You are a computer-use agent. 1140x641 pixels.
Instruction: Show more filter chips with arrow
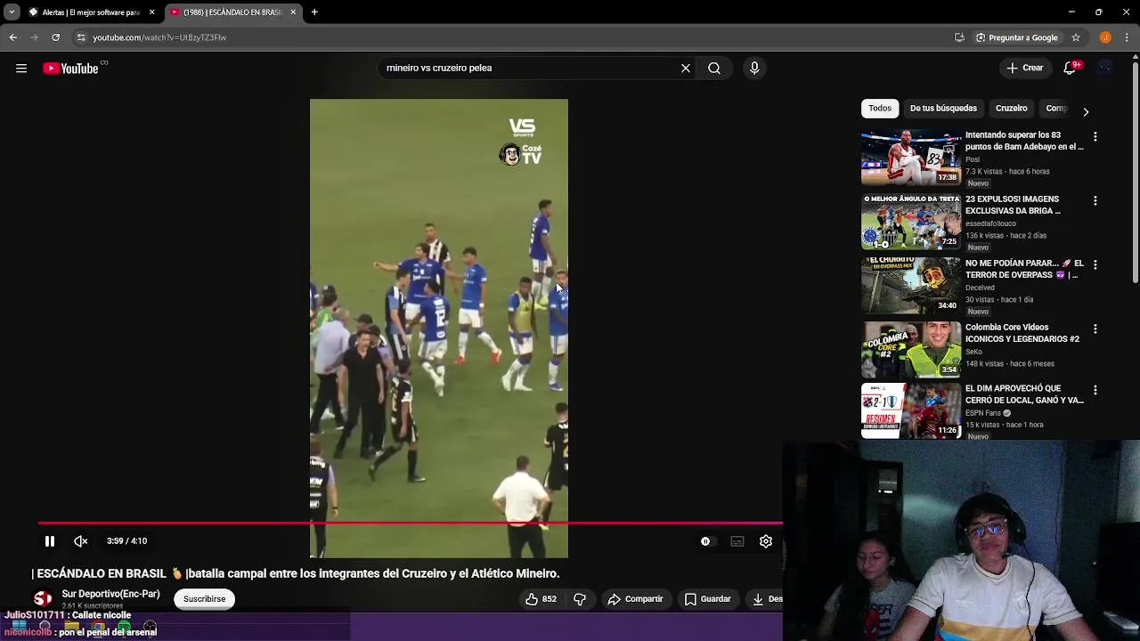[x=1086, y=111]
